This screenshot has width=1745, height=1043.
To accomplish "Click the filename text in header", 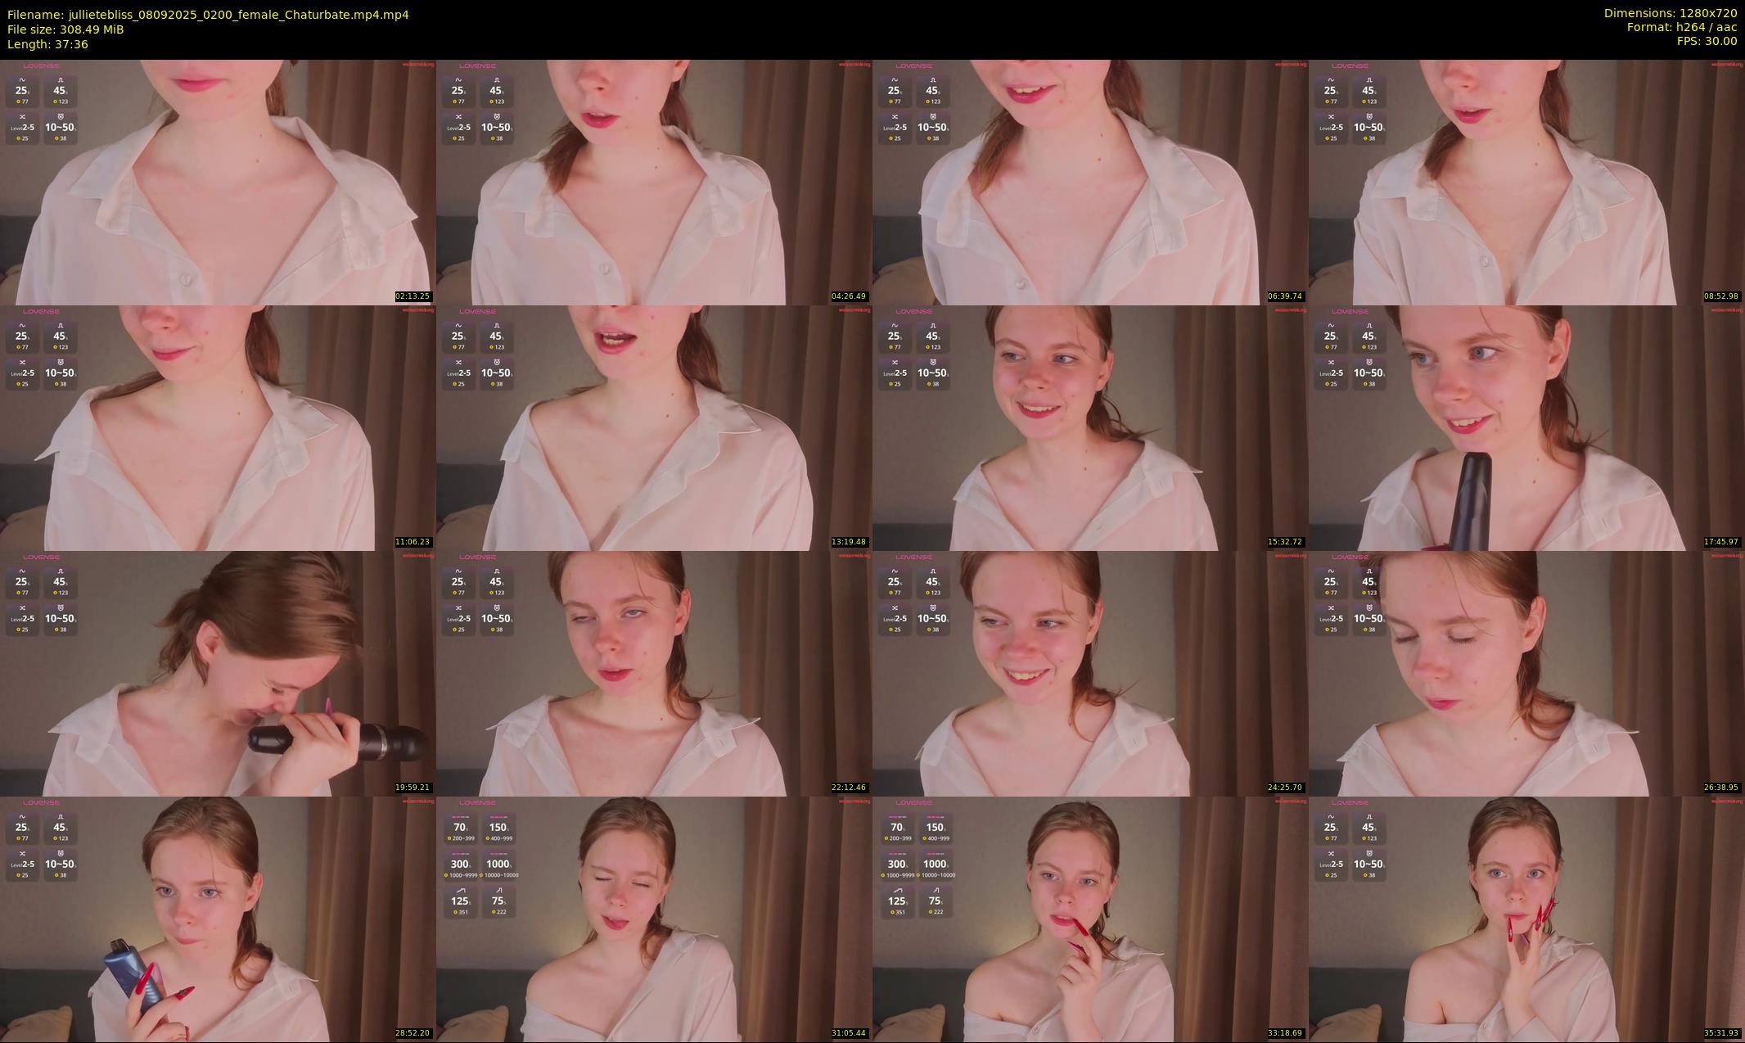I will coord(208,15).
